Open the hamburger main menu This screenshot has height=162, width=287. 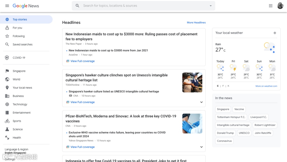[x=7, y=6]
